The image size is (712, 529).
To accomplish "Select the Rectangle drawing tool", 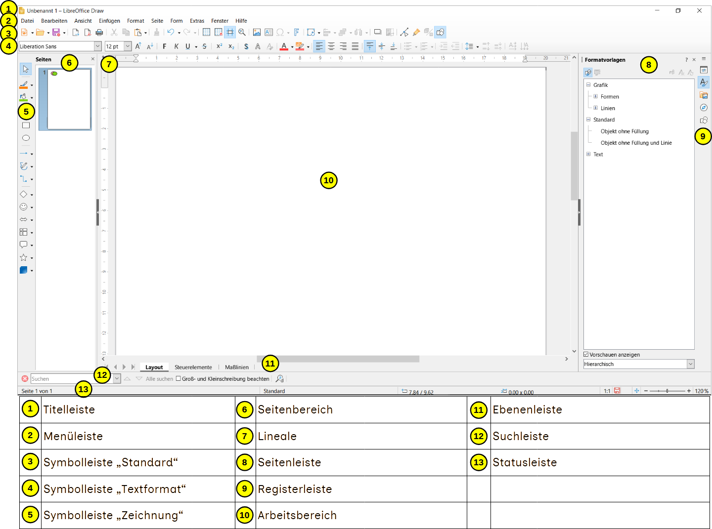I will pyautogui.click(x=26, y=125).
